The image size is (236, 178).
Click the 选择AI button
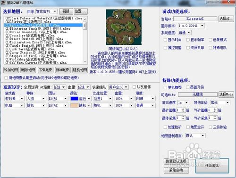pos(226,19)
